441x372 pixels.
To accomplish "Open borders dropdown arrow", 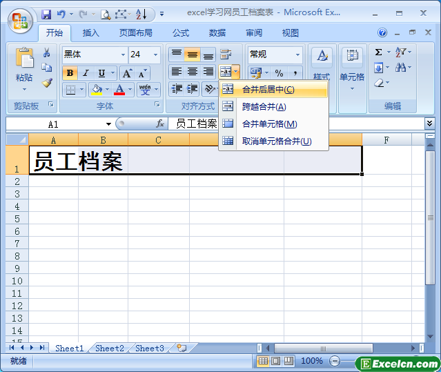I will coord(81,90).
